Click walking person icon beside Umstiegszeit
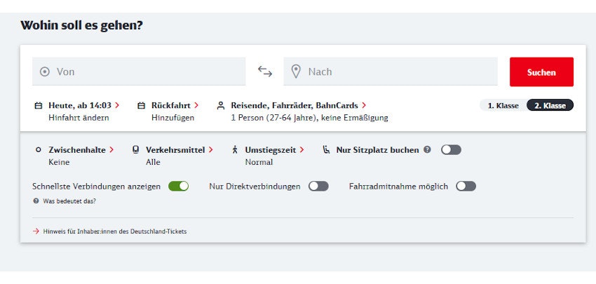Viewport: 596px width, 284px height. [235, 150]
